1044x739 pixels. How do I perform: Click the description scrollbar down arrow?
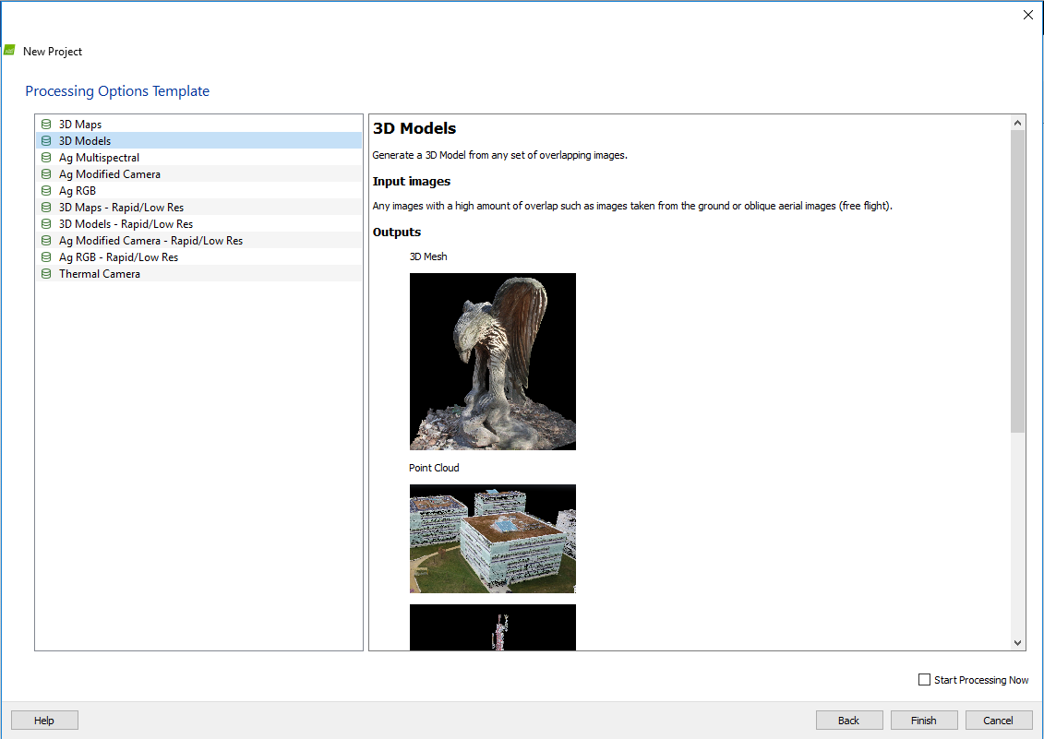point(1017,642)
